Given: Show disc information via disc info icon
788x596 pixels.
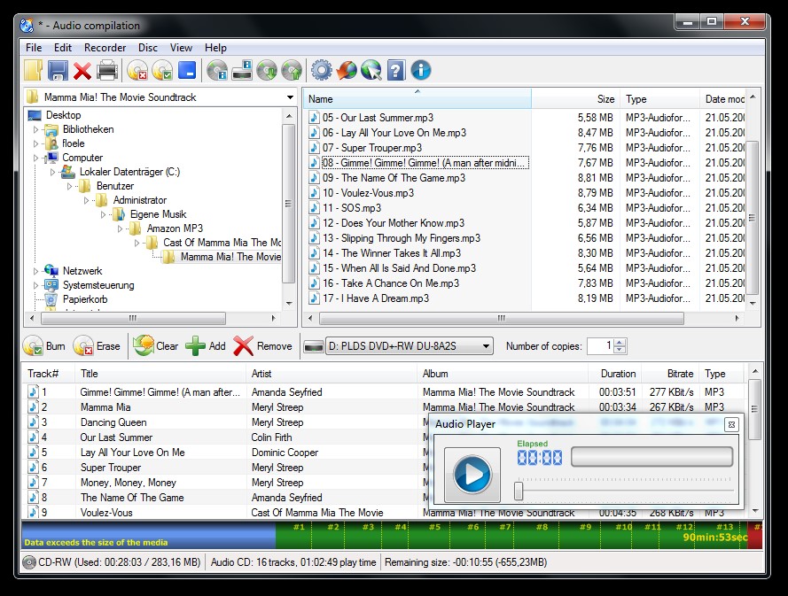Looking at the screenshot, I should tap(217, 70).
